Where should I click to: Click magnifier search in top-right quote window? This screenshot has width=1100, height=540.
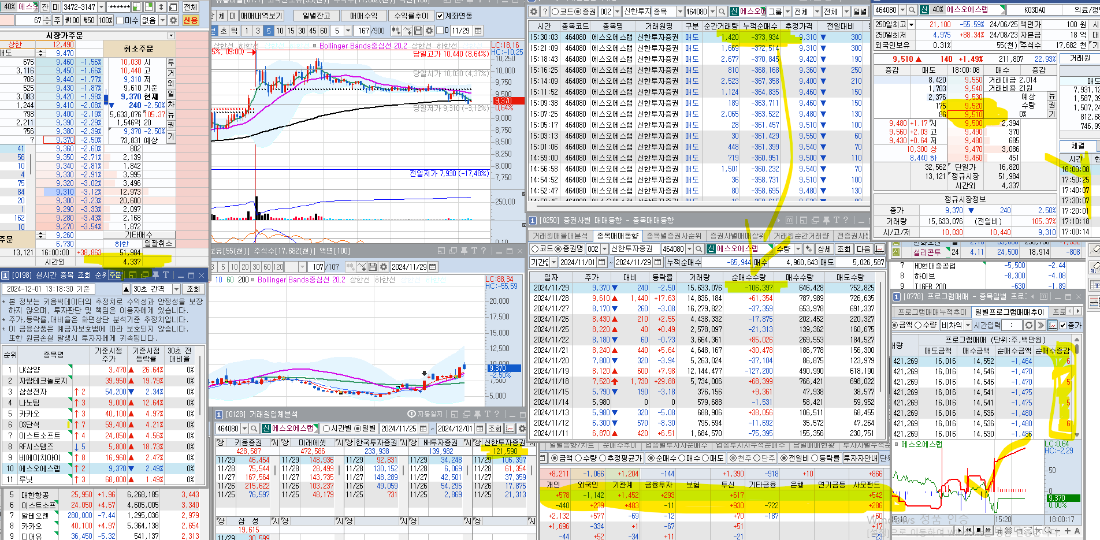[x=912, y=10]
